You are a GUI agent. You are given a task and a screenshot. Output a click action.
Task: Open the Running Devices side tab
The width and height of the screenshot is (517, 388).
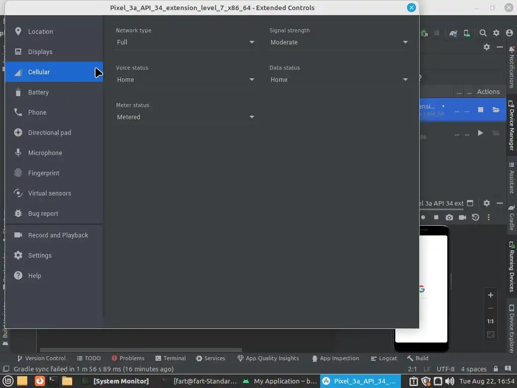pos(511,267)
